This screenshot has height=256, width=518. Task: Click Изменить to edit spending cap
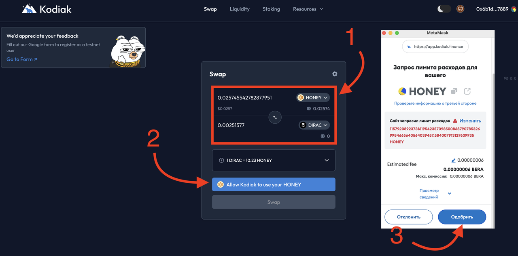pos(470,121)
